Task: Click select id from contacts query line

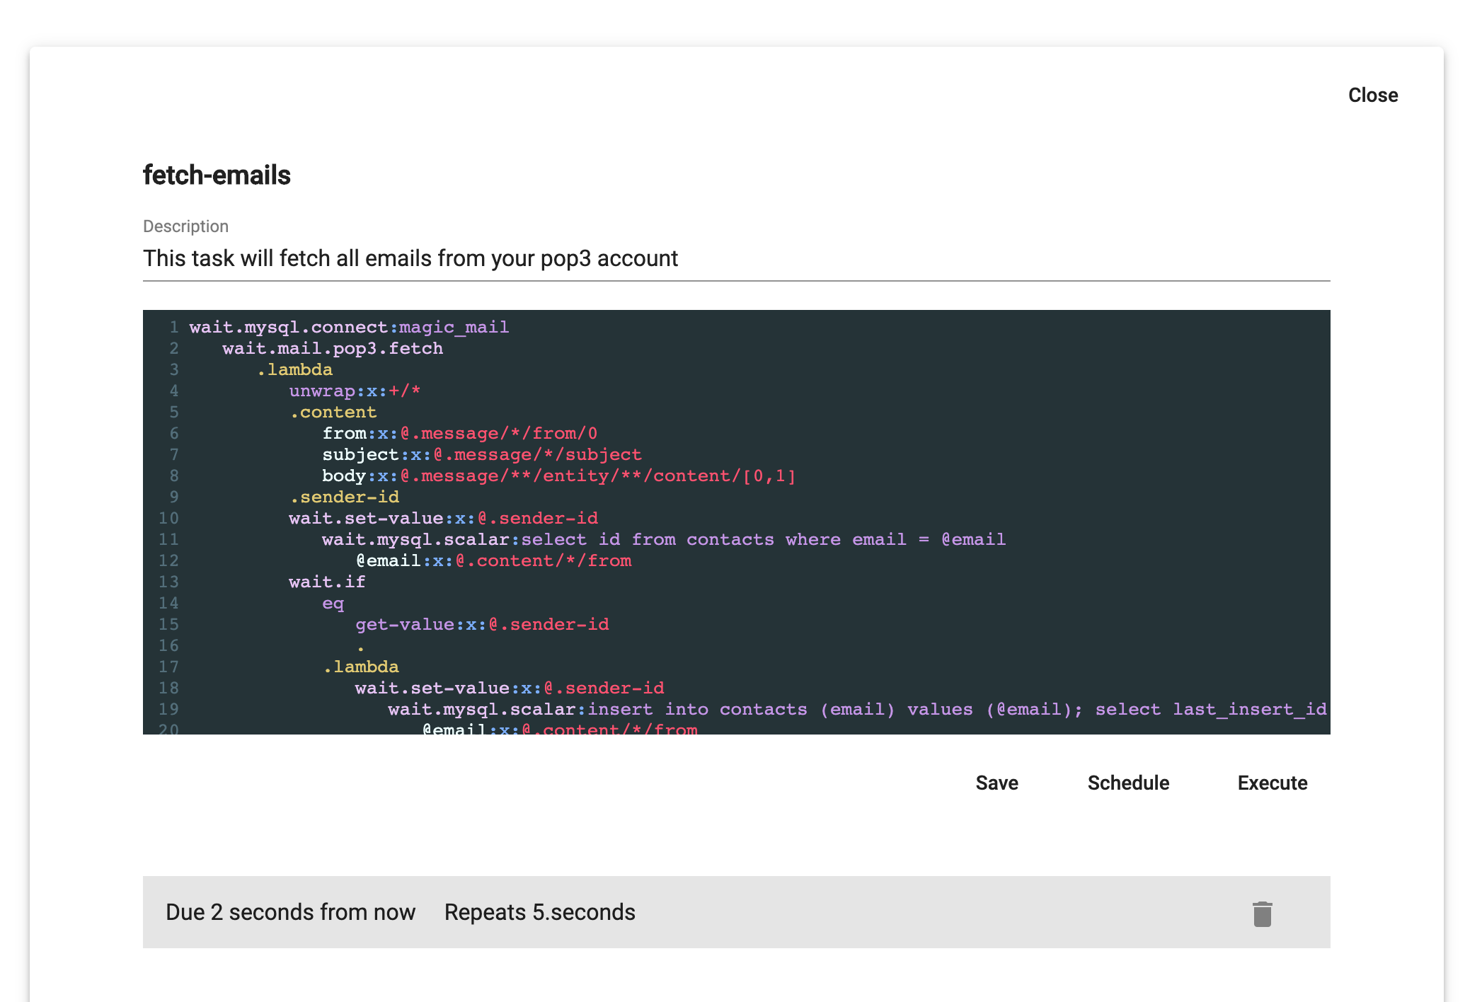Action: point(663,539)
